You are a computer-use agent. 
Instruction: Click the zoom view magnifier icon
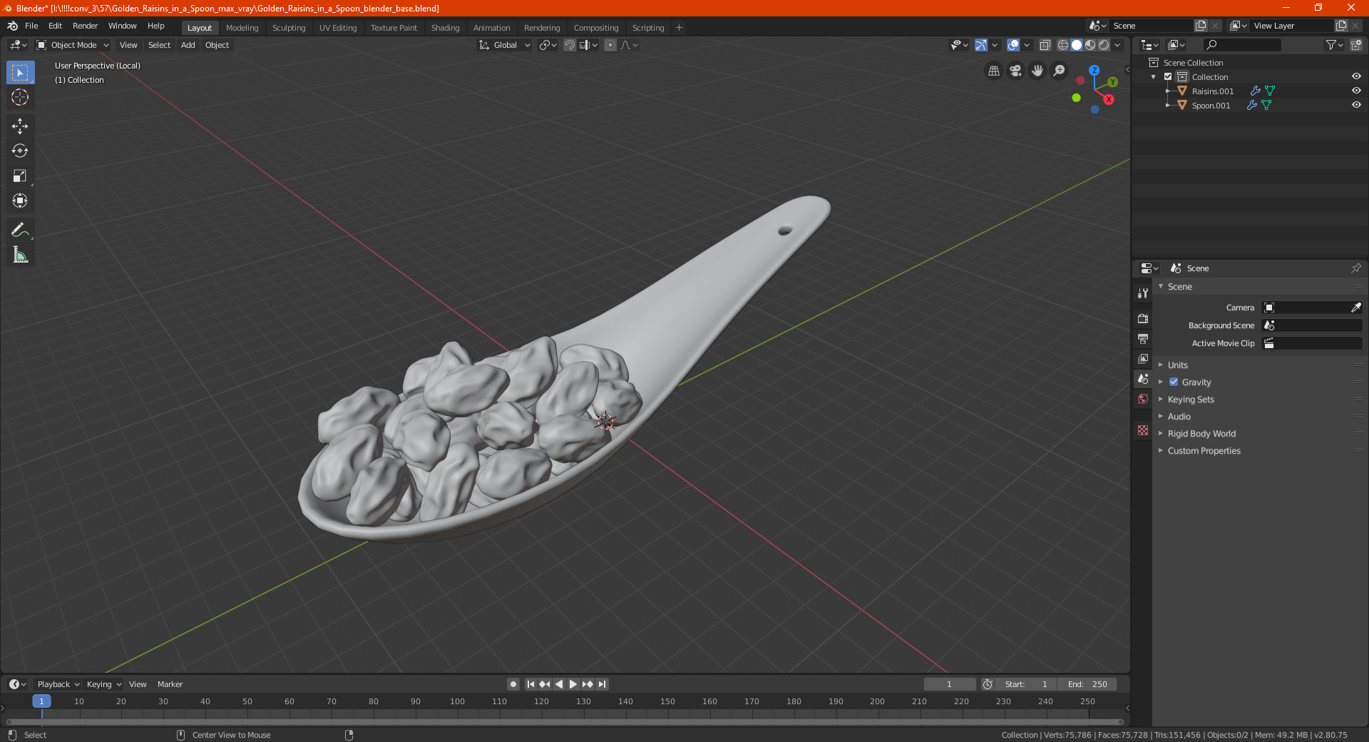click(1060, 71)
